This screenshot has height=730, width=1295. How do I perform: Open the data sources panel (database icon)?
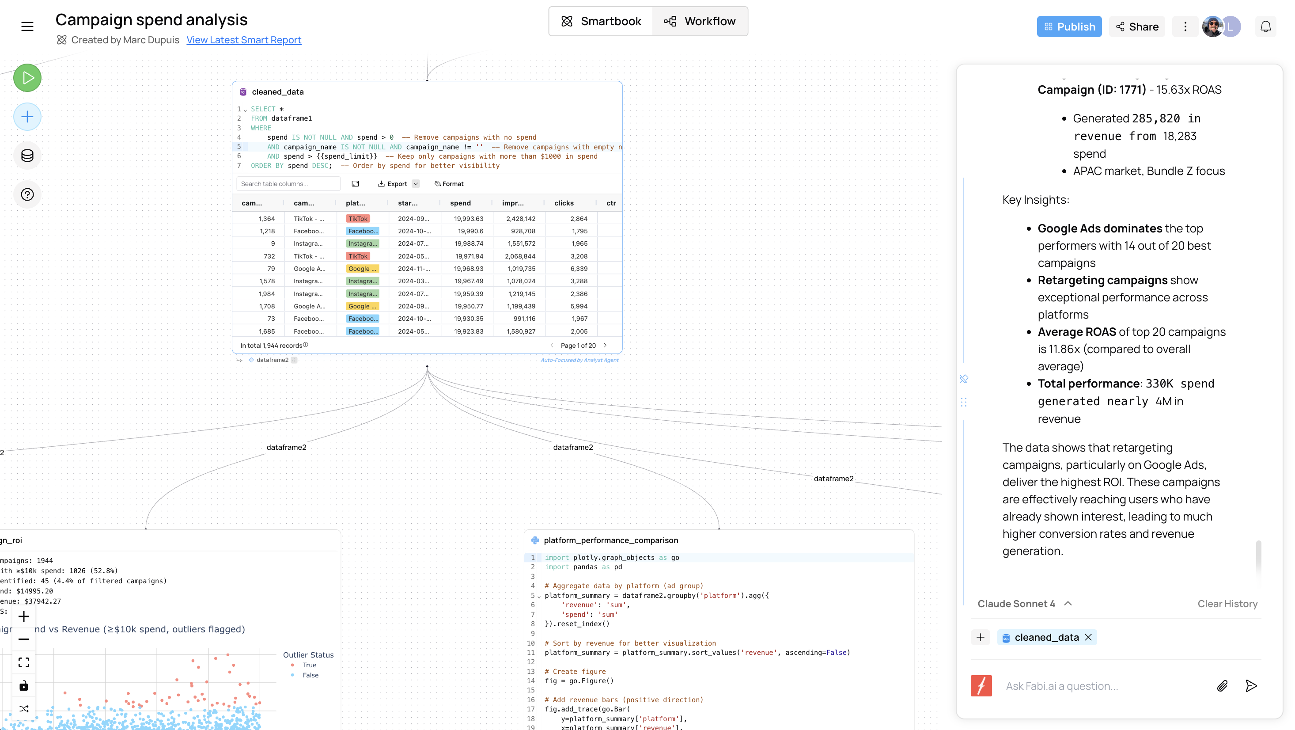pos(27,156)
